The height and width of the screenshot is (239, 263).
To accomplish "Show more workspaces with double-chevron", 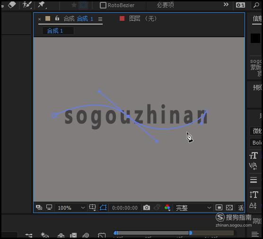I will tap(226, 5).
